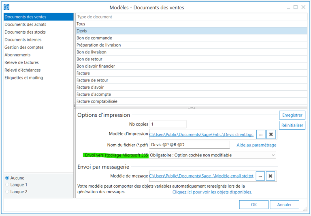Select the Langue 1 radio button
The image size is (311, 216).
7,185
